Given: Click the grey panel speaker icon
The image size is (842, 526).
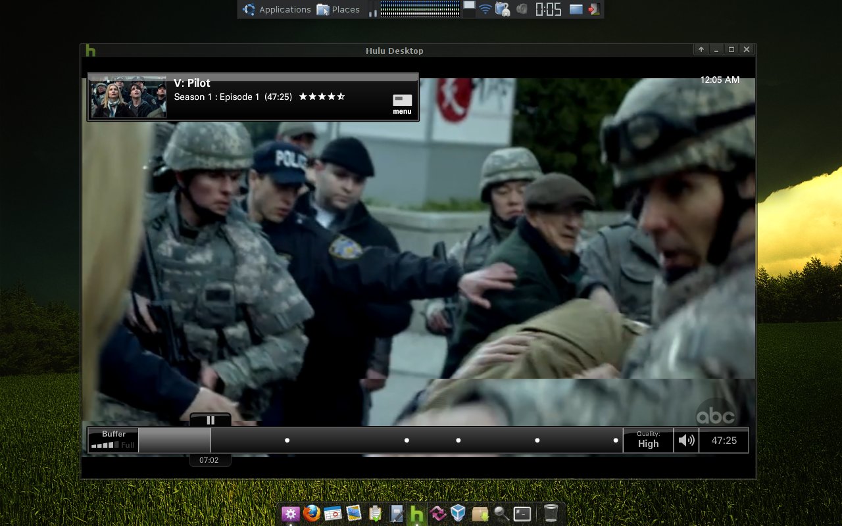Looking at the screenshot, I should 522,9.
